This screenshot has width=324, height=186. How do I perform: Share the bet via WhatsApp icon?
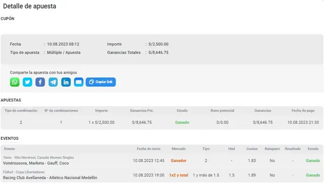(x=15, y=82)
